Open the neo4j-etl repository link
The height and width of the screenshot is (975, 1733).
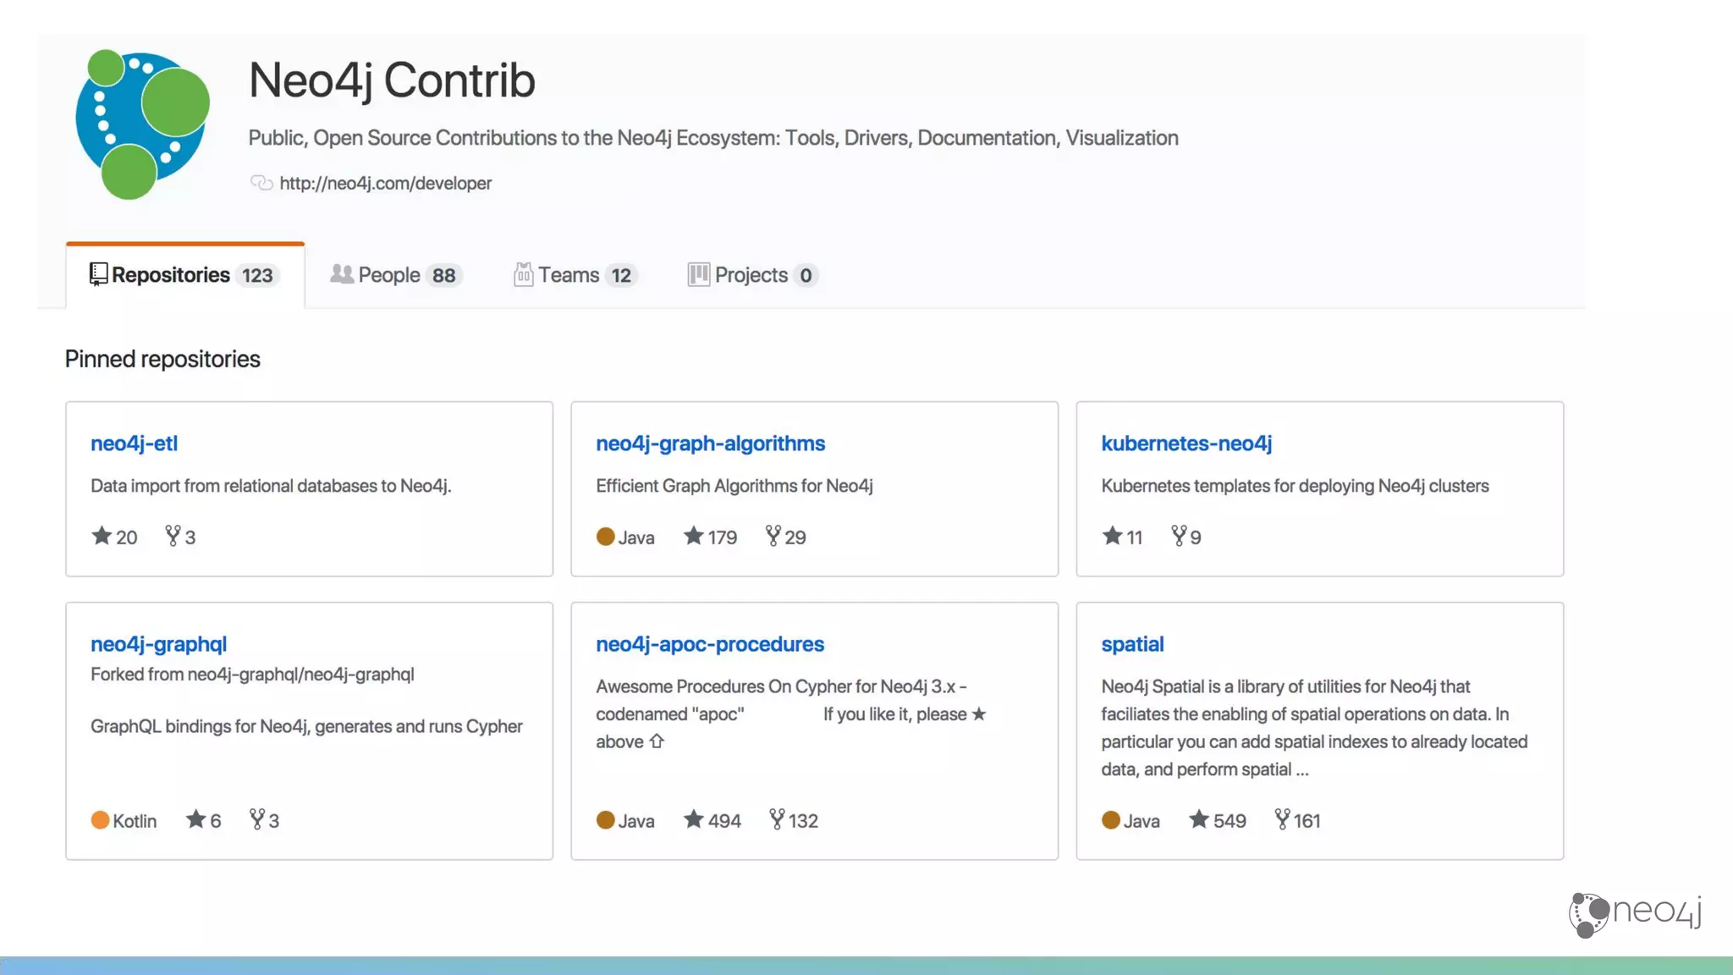point(134,443)
